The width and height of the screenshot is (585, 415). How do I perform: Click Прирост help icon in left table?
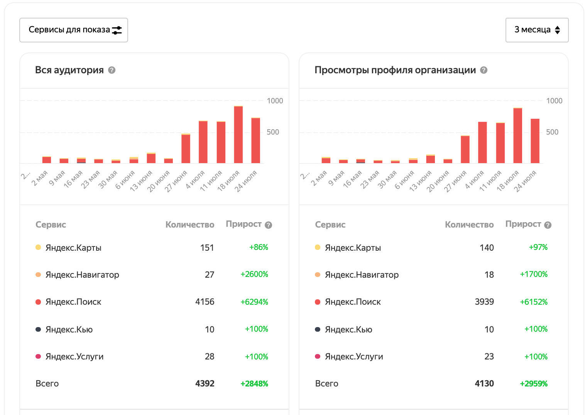click(269, 225)
